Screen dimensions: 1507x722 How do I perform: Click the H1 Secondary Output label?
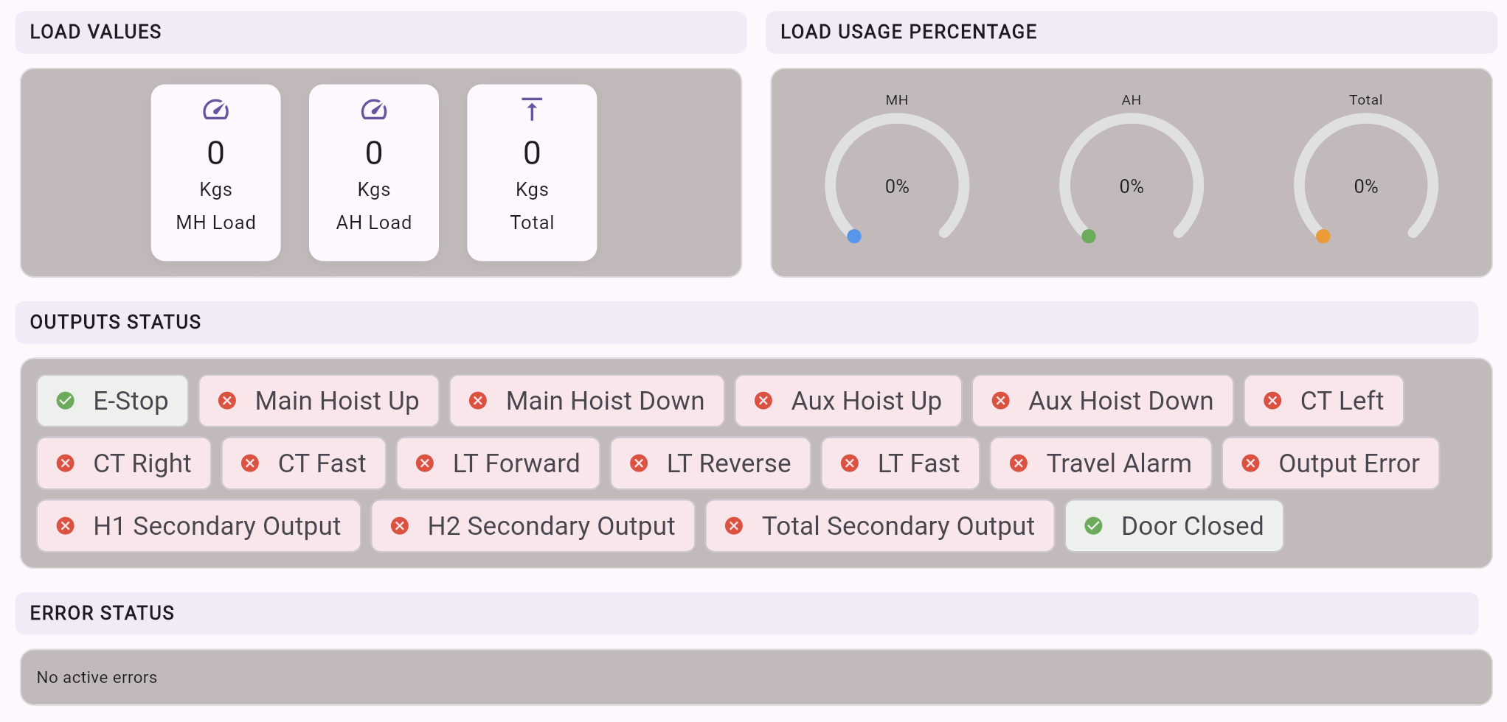[217, 526]
